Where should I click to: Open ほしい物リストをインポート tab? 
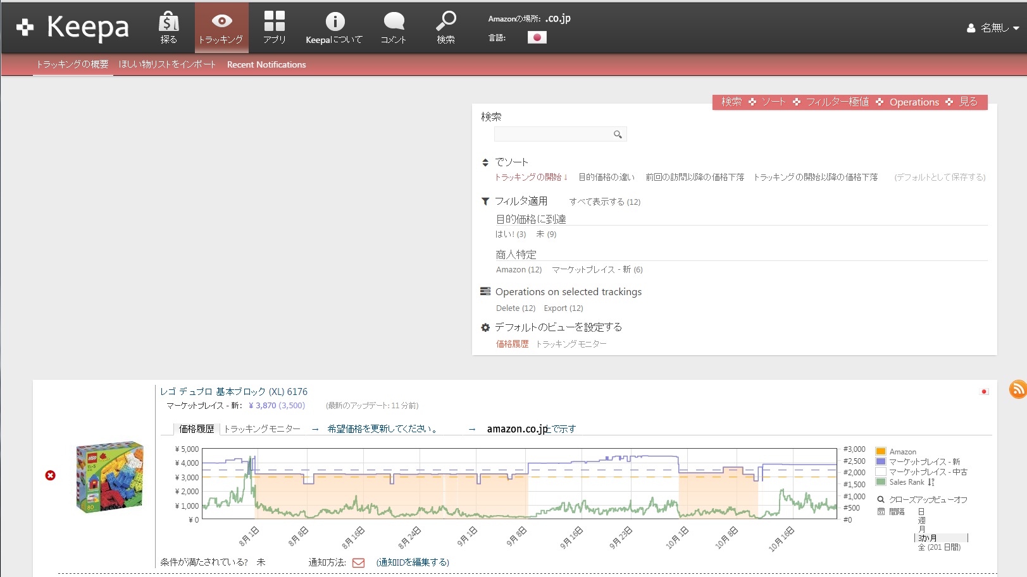[167, 64]
